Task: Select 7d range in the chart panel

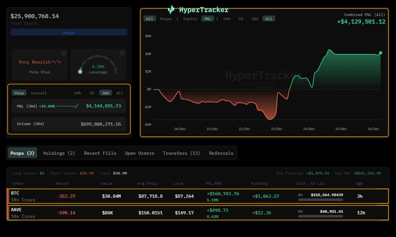Action: pyautogui.click(x=241, y=19)
